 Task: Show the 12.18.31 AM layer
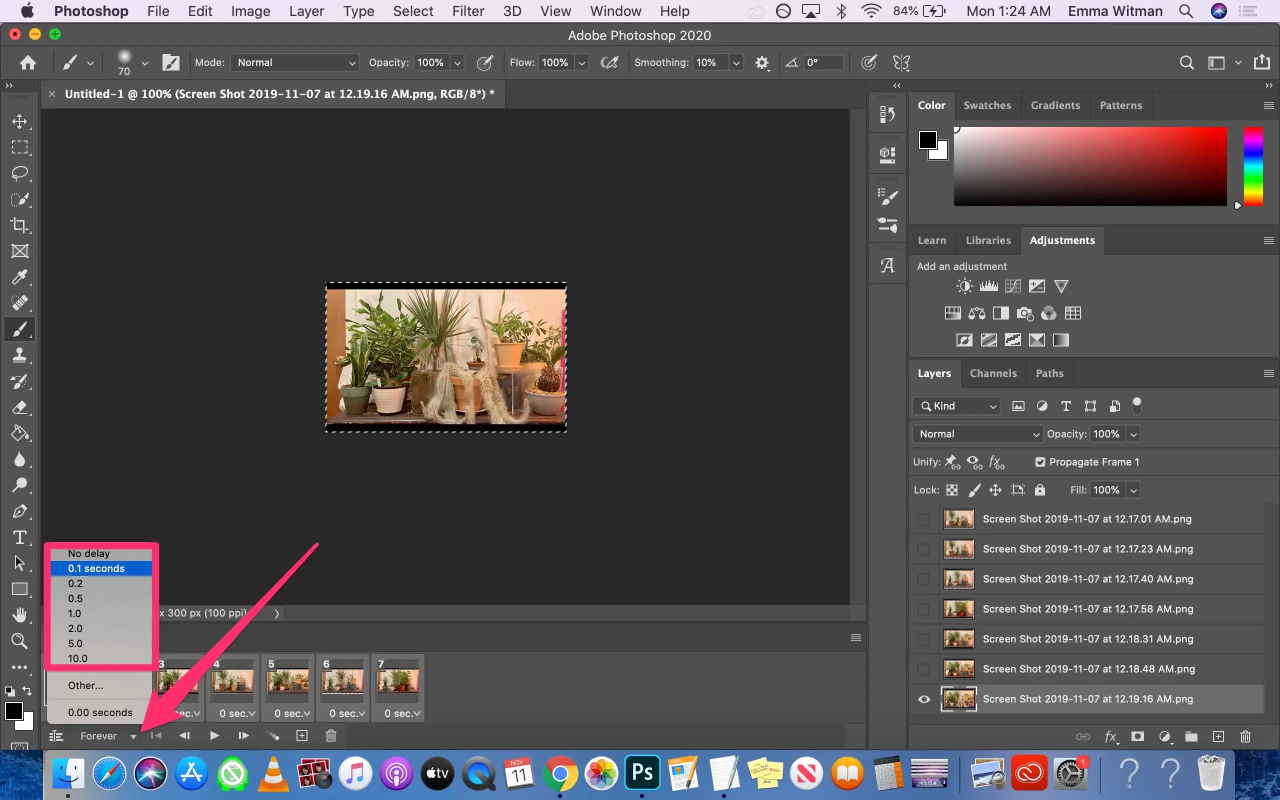923,639
